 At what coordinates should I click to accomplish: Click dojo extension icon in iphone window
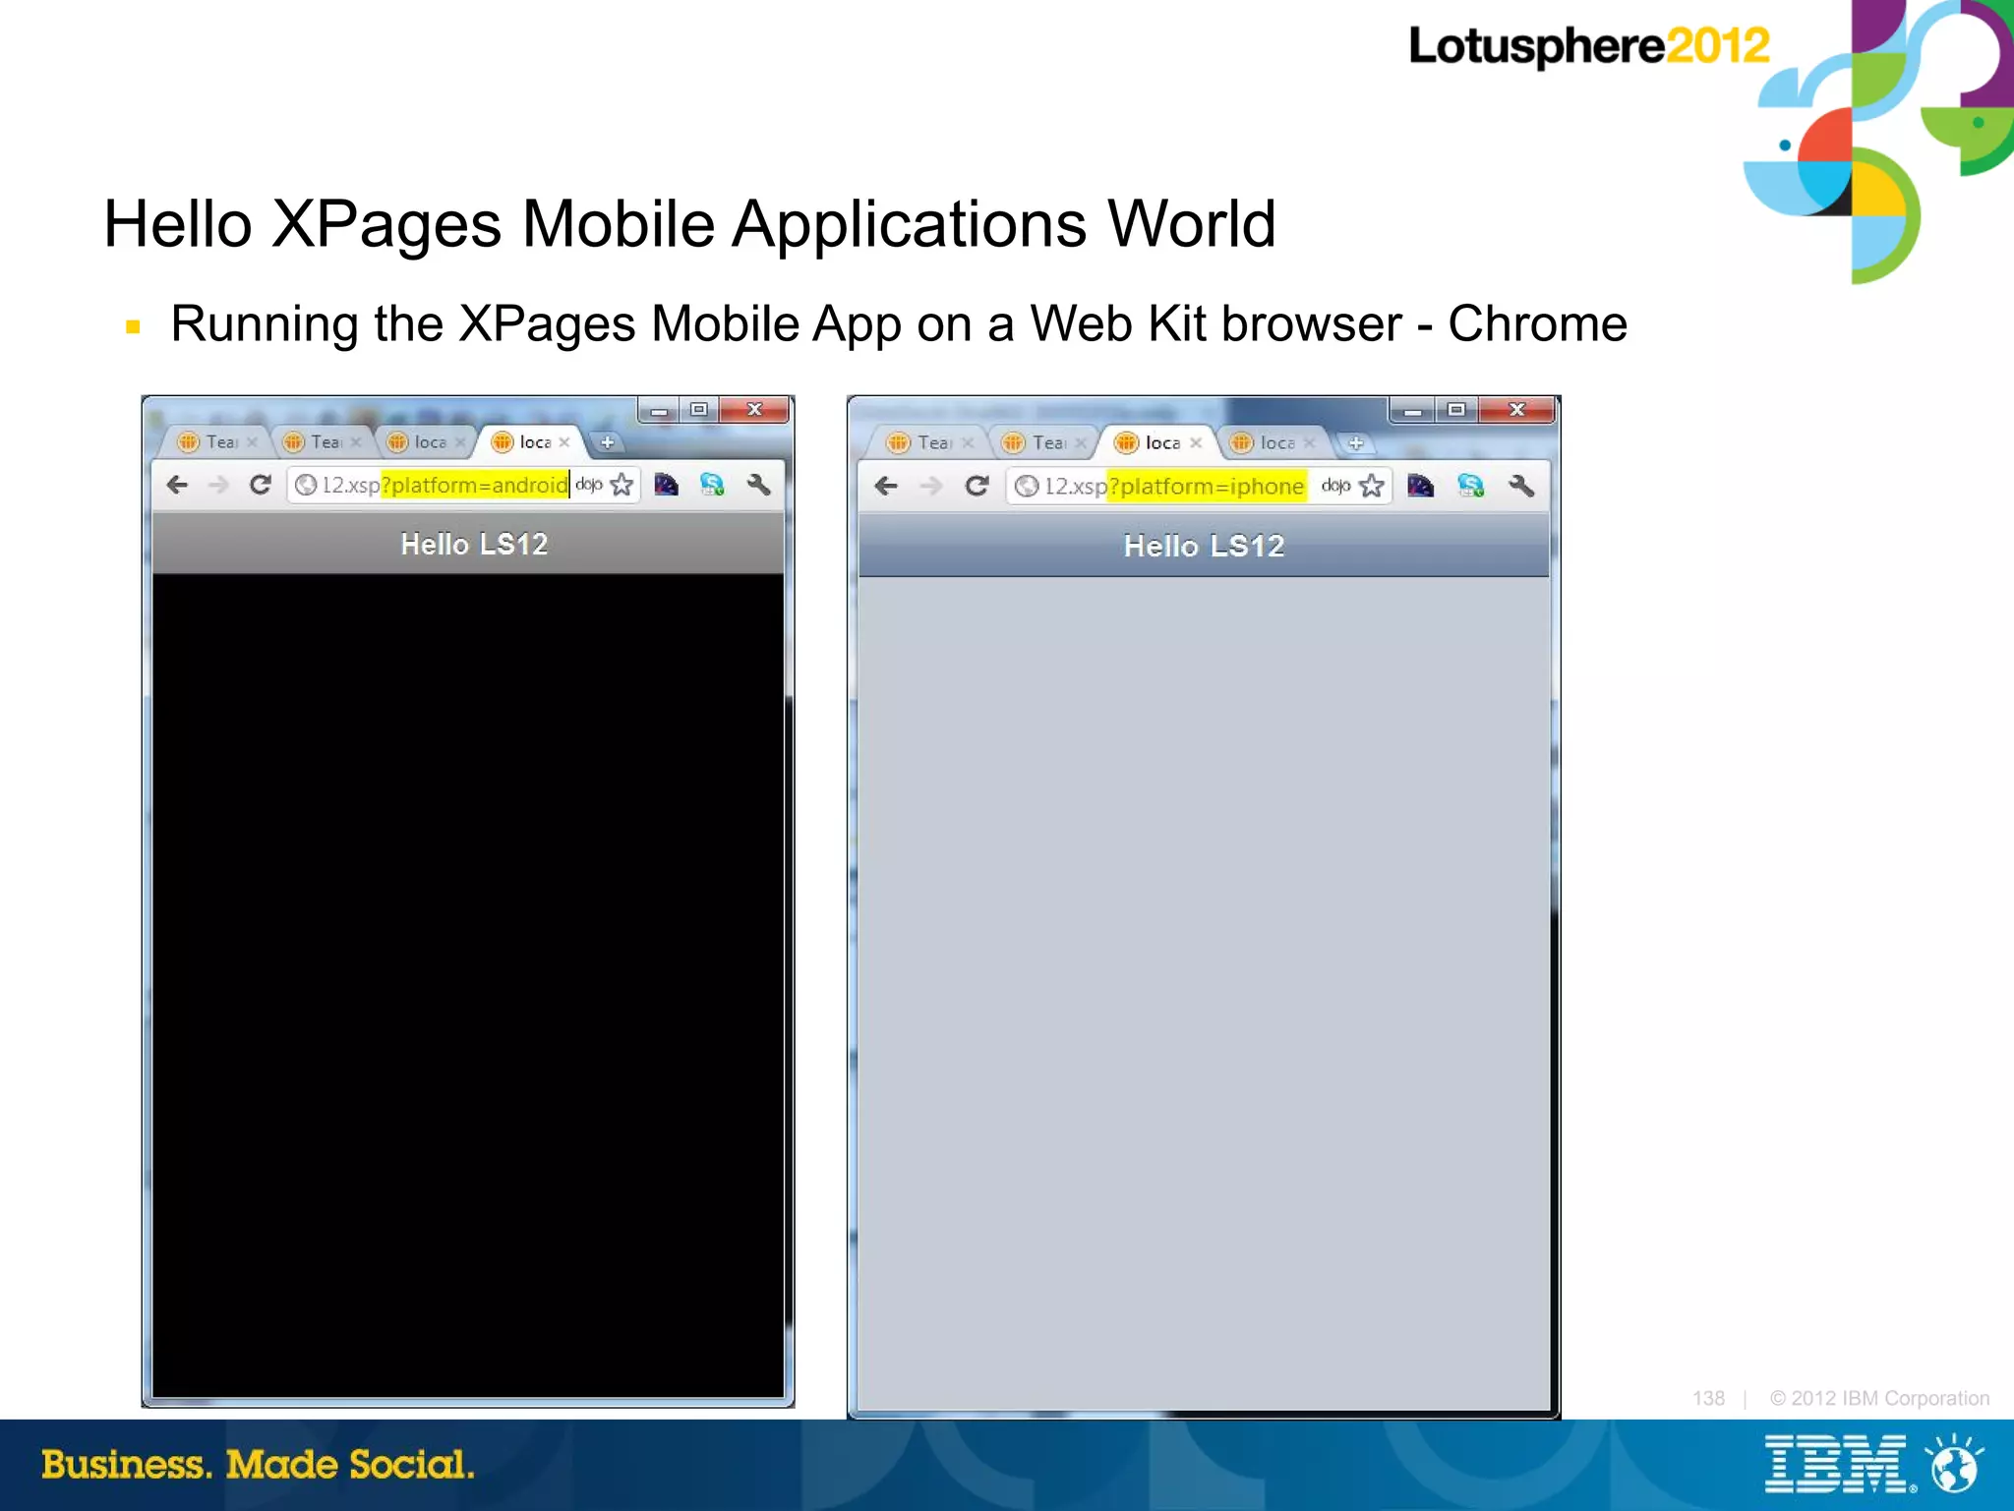pyautogui.click(x=1335, y=485)
